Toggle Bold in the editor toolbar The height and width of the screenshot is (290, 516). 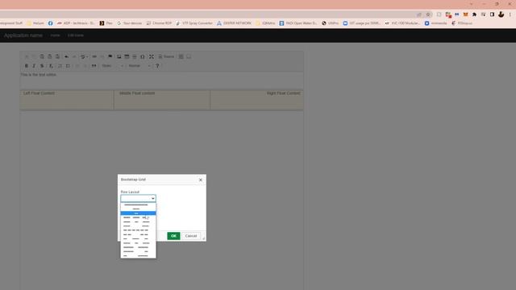pos(27,66)
